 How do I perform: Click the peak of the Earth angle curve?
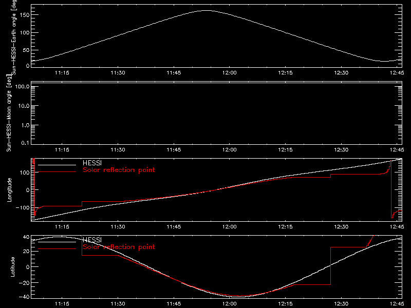[x=207, y=10]
